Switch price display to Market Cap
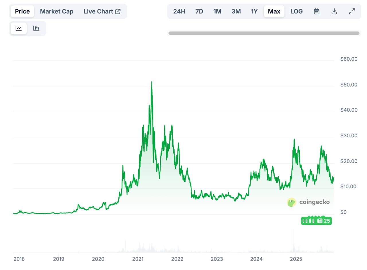 tap(56, 11)
